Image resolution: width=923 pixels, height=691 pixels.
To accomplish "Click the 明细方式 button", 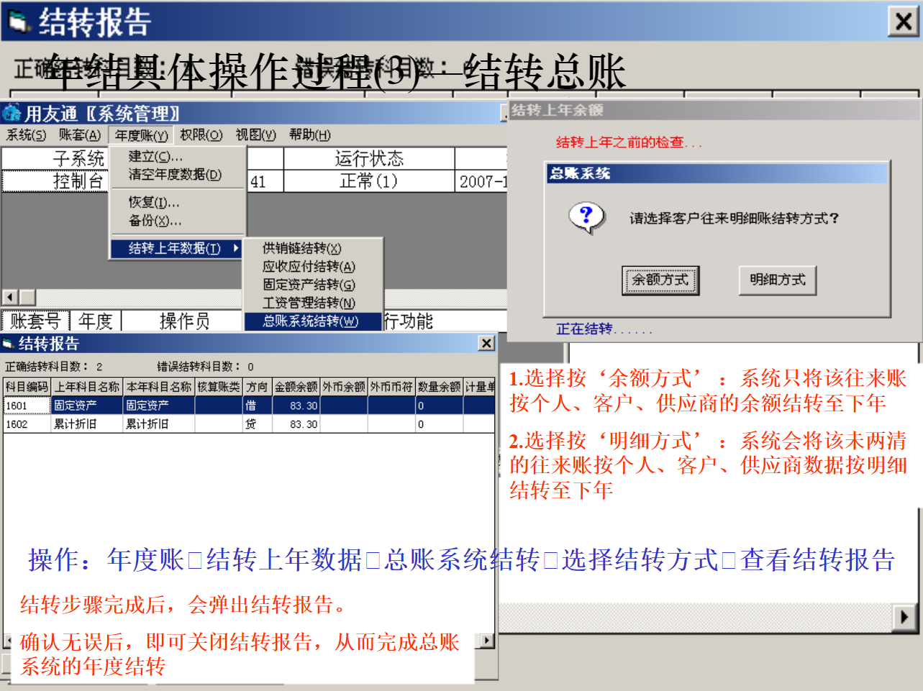I will point(778,280).
